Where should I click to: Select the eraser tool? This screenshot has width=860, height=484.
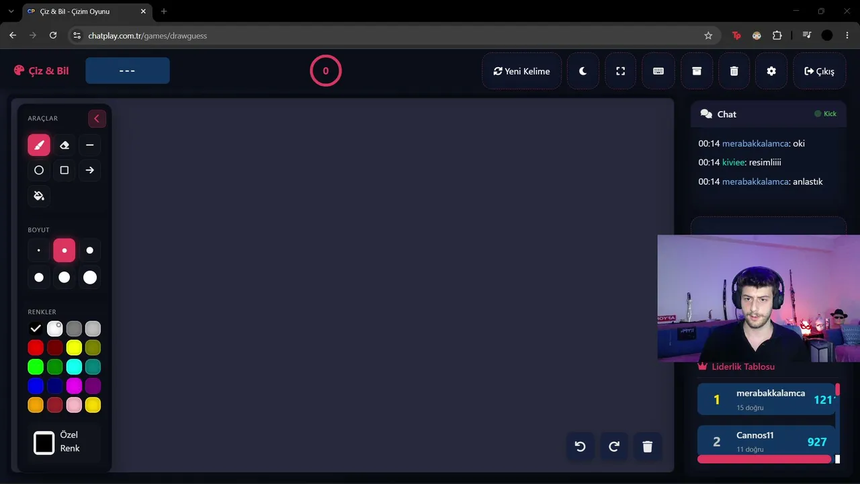(x=64, y=145)
